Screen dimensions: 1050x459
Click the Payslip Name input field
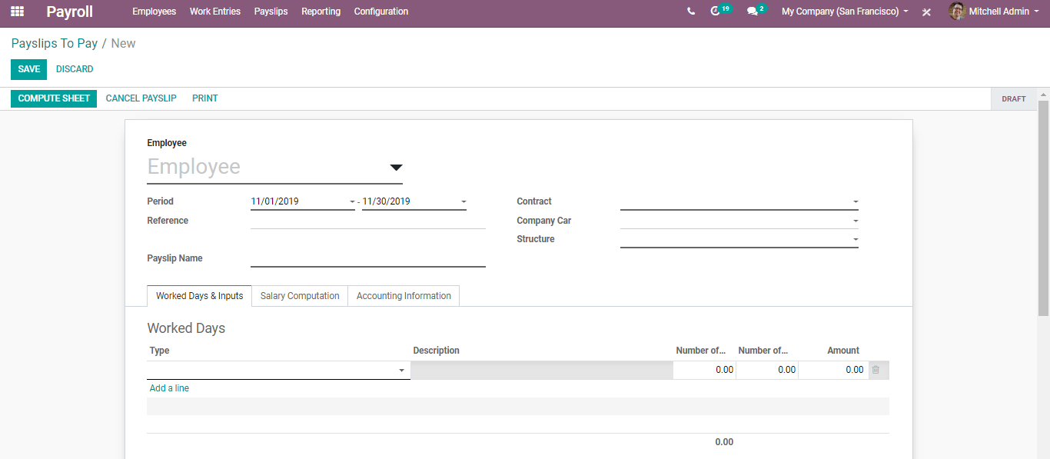pos(368,258)
